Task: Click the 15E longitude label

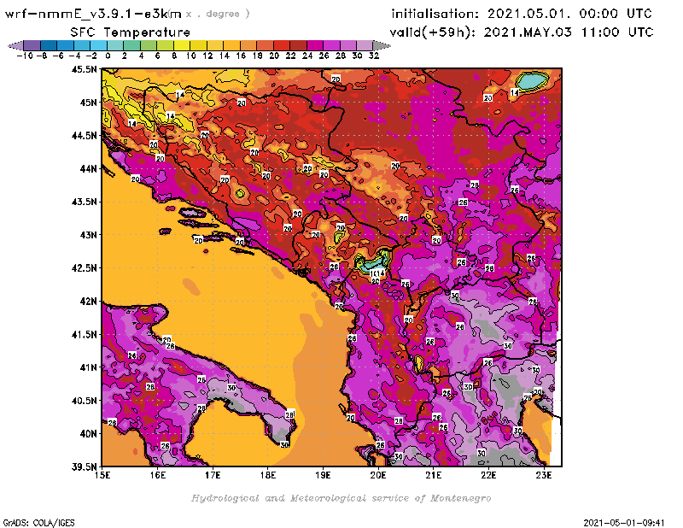Action: click(102, 475)
